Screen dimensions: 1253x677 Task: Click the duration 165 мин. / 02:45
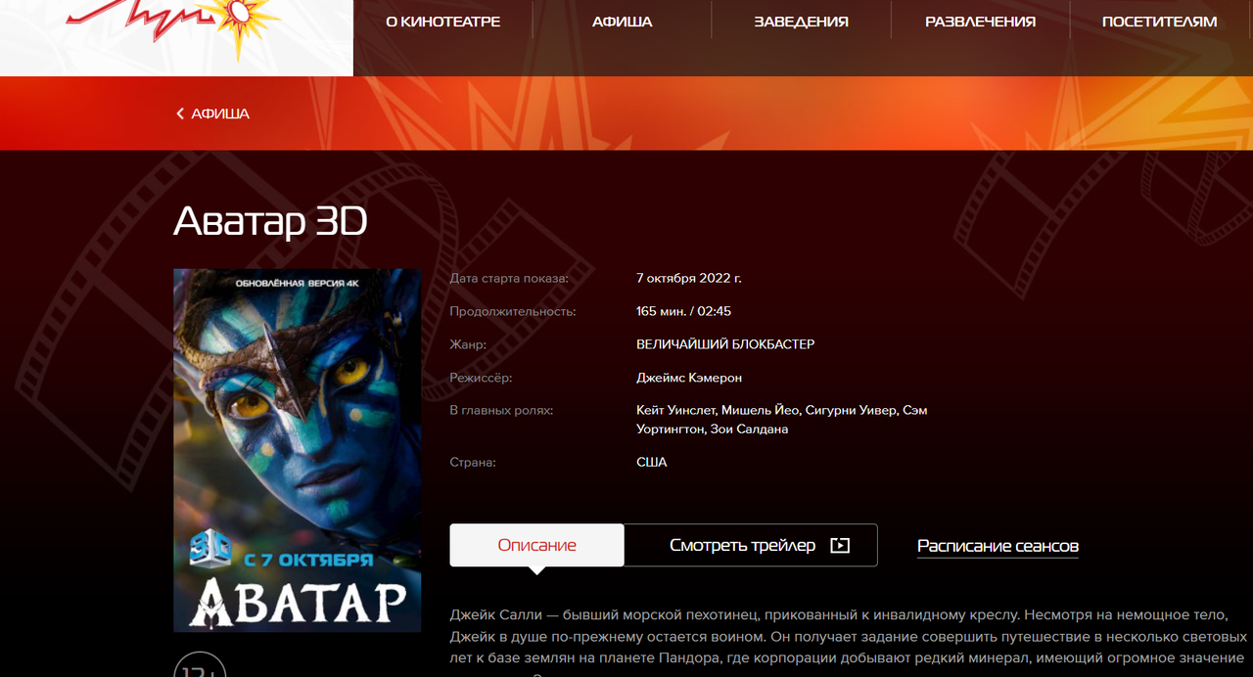coord(683,311)
